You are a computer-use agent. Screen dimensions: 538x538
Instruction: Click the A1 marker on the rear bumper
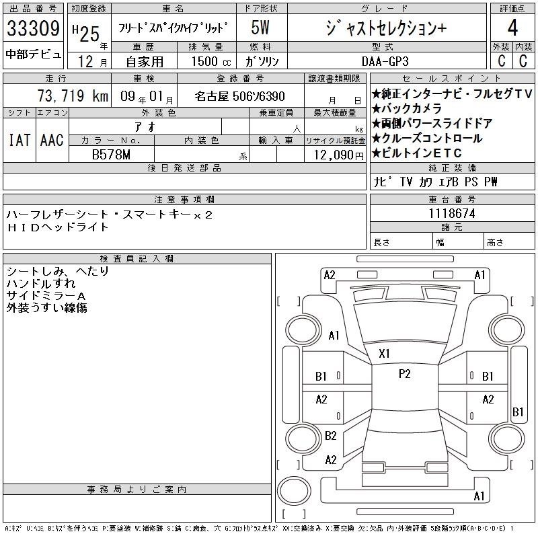click(479, 496)
